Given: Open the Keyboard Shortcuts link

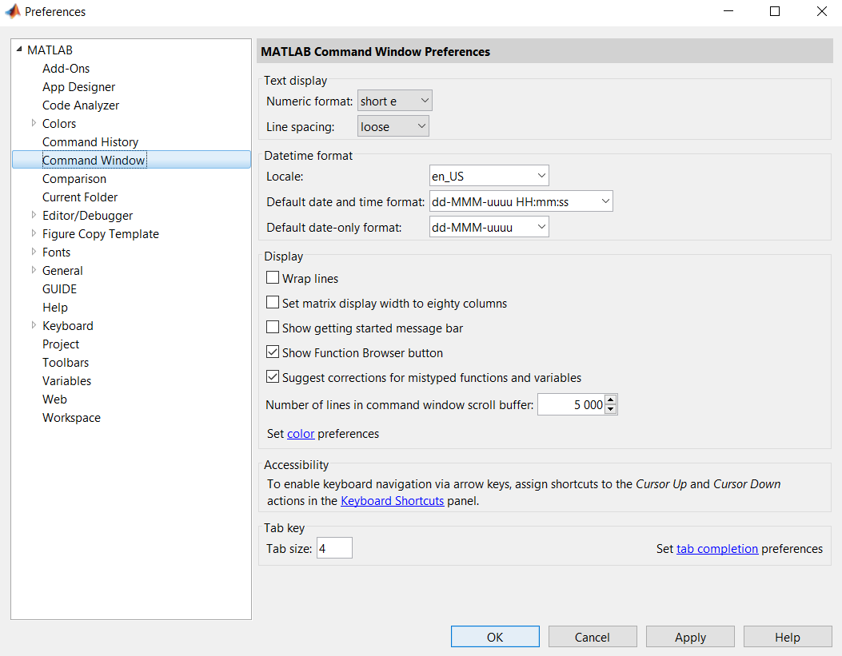Looking at the screenshot, I should click(393, 501).
